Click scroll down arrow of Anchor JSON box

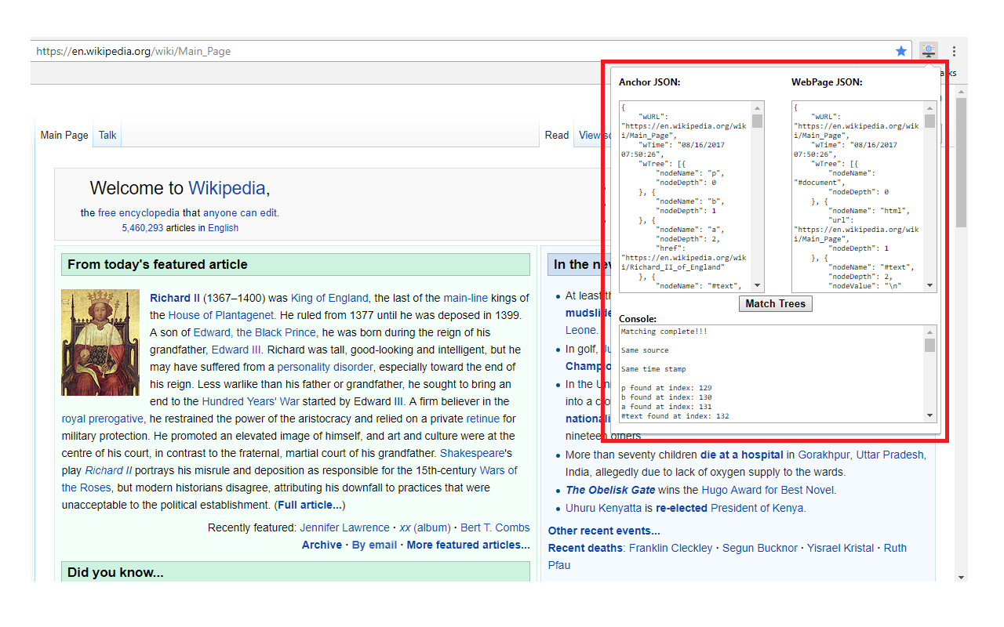coord(758,286)
